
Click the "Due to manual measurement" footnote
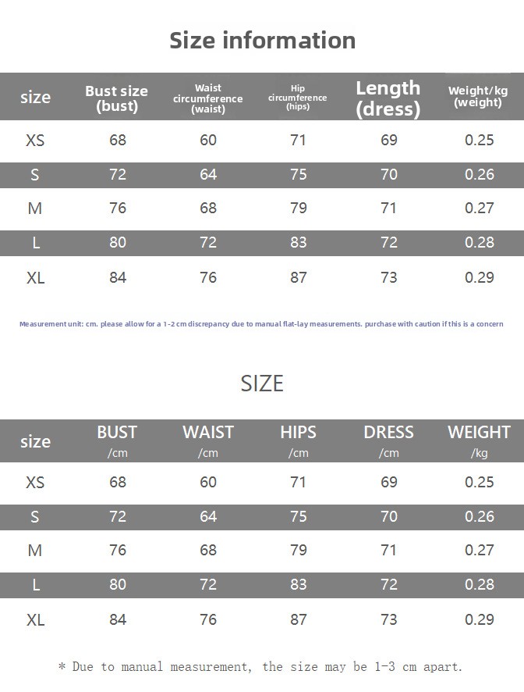click(260, 667)
